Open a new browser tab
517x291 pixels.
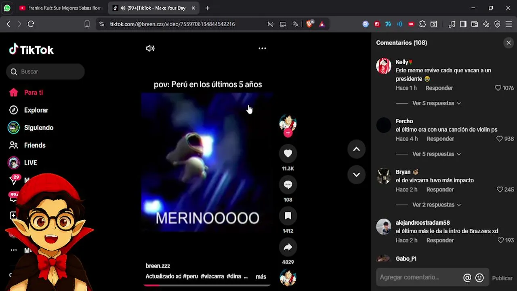click(207, 8)
